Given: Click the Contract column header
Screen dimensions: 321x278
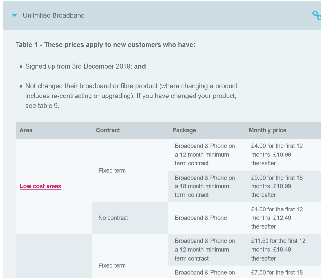Looking at the screenshot, I should [x=108, y=130].
